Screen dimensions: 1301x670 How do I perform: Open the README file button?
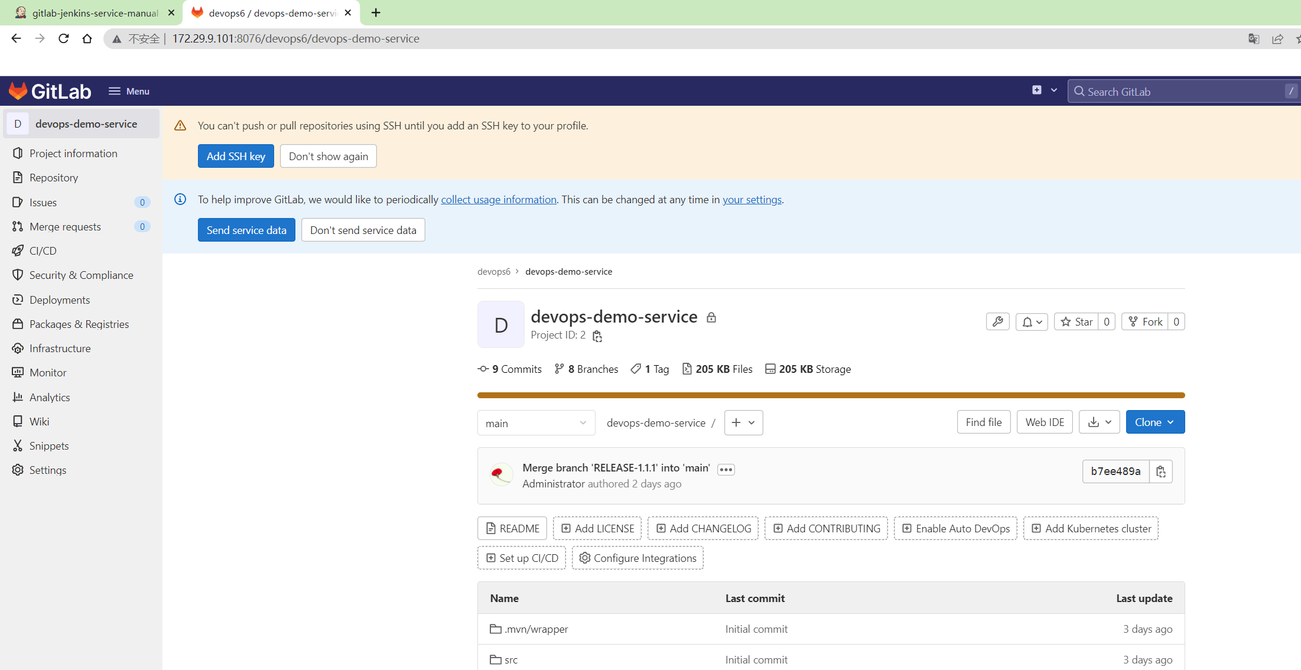click(x=512, y=528)
